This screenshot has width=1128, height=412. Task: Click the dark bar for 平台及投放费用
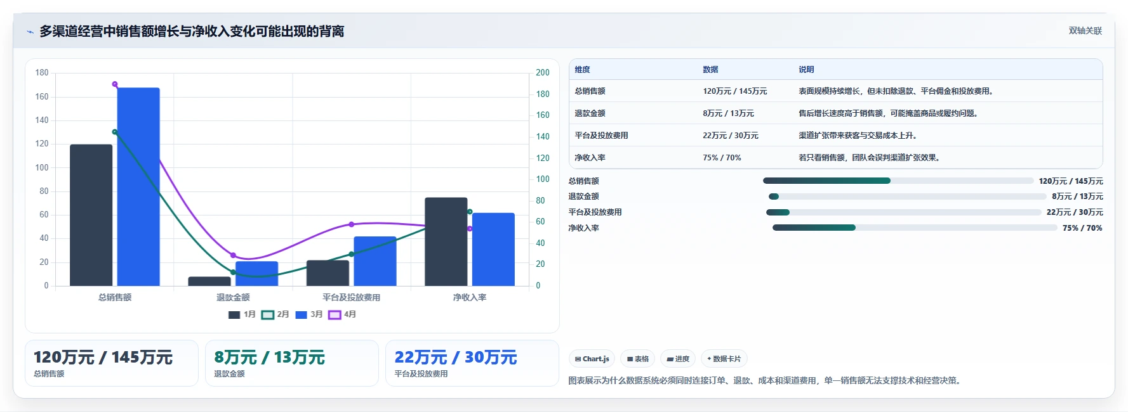click(x=328, y=273)
